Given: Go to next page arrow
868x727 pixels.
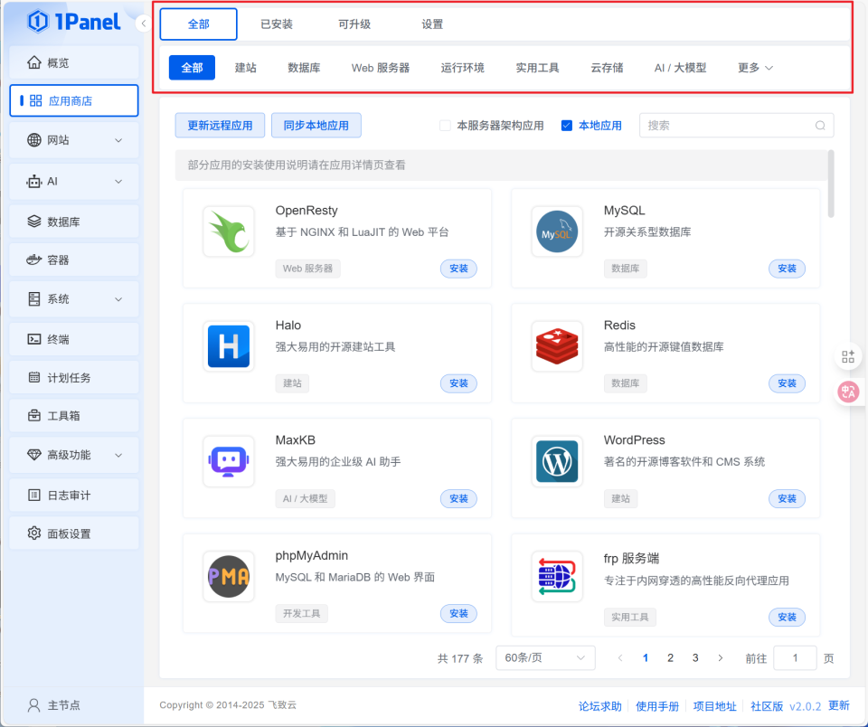Looking at the screenshot, I should coord(721,657).
